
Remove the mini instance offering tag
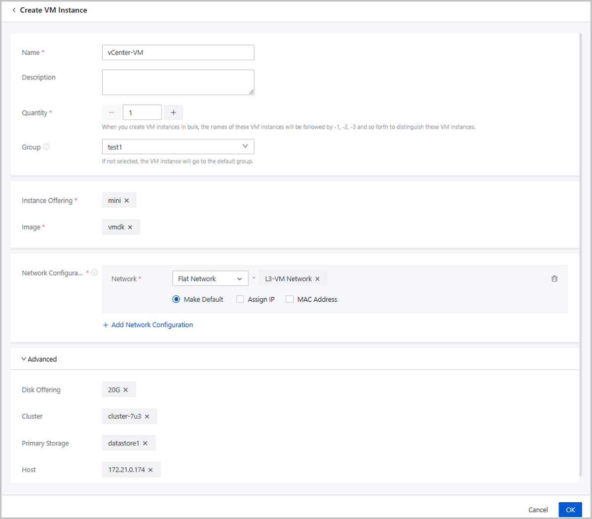(126, 200)
